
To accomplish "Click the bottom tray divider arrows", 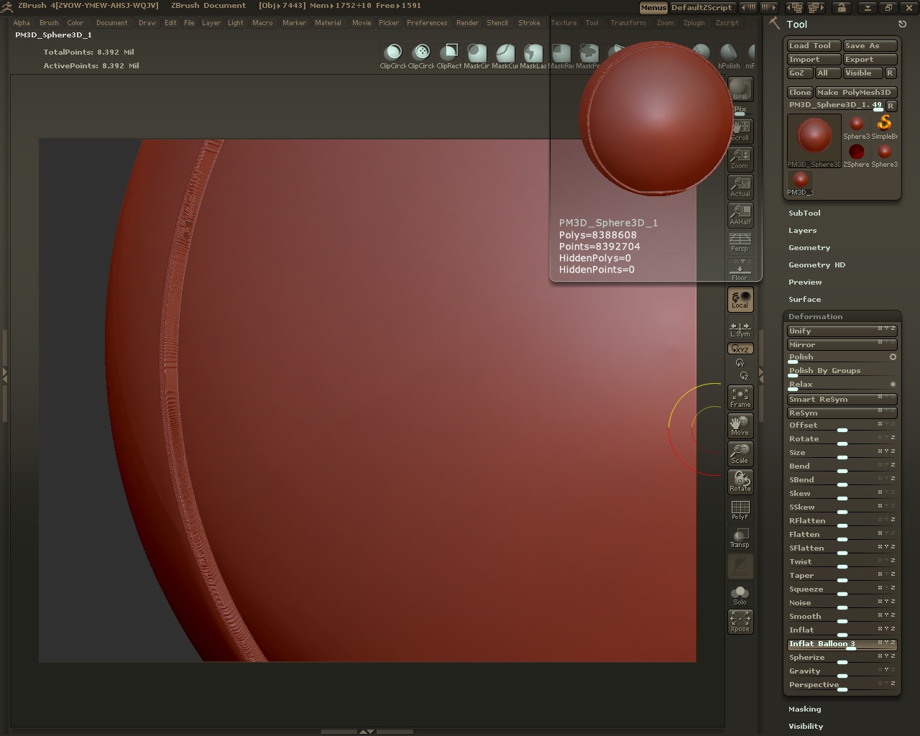I will tap(367, 731).
